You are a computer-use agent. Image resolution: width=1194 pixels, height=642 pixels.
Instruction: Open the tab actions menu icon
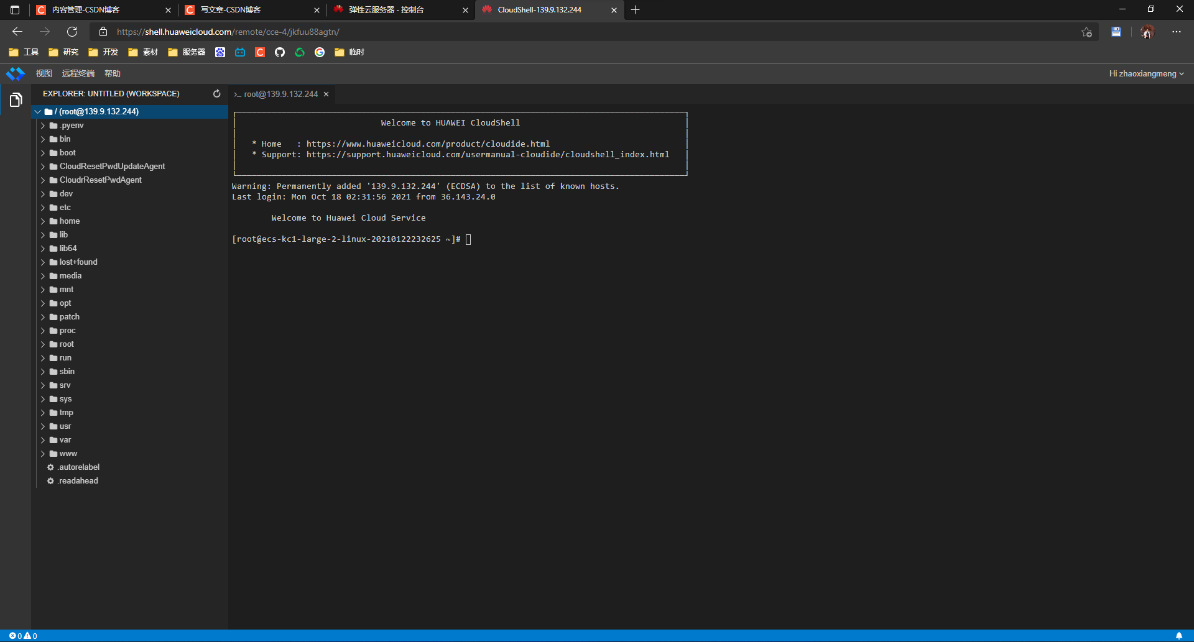tap(15, 10)
